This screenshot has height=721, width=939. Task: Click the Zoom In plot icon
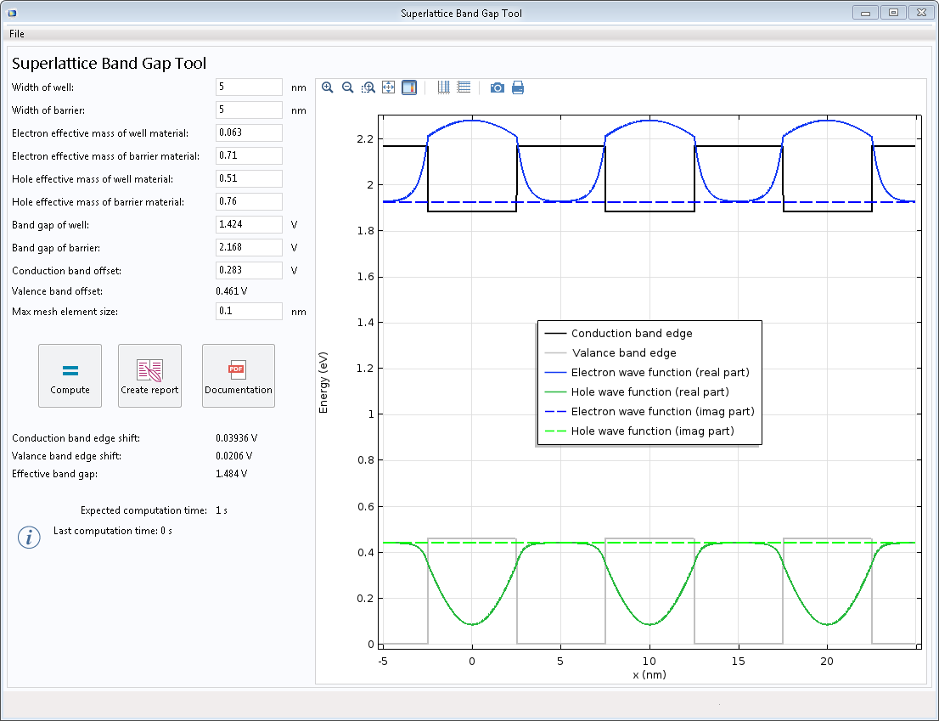click(328, 87)
